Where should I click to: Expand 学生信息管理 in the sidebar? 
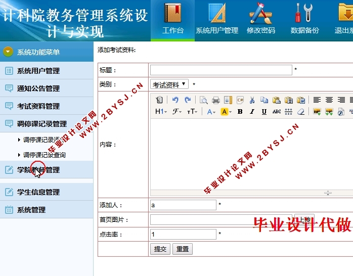(47, 192)
